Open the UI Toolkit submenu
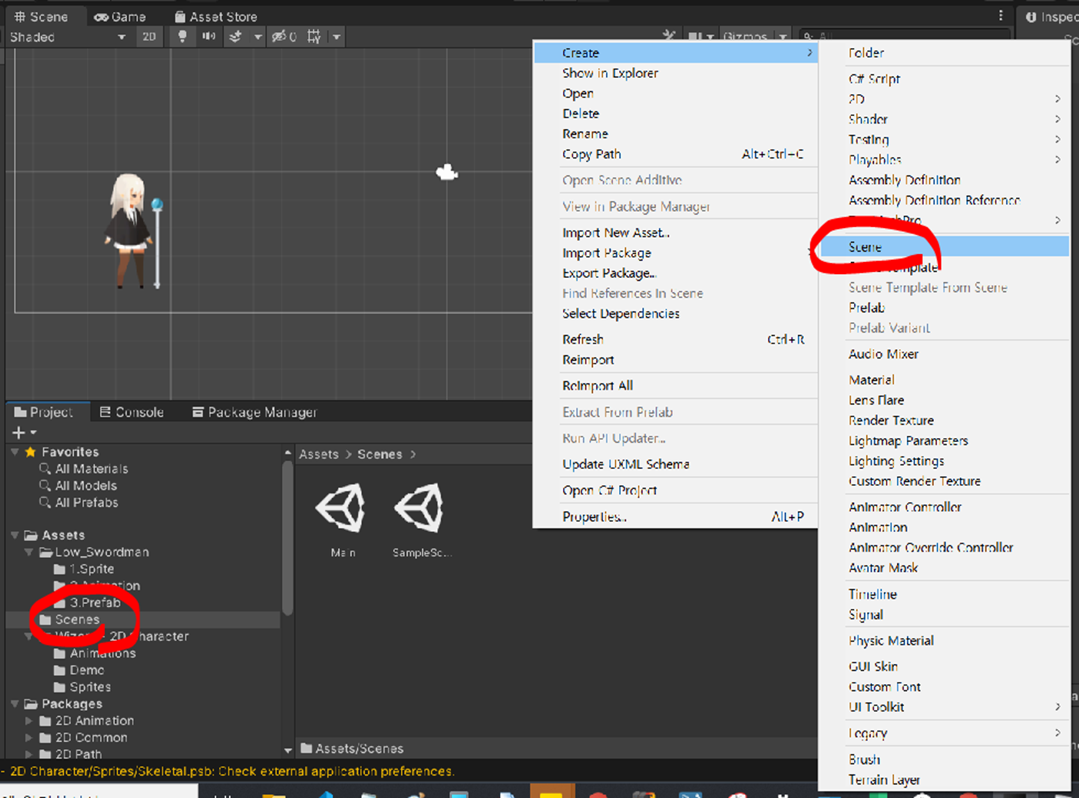This screenshot has width=1079, height=798. 944,707
